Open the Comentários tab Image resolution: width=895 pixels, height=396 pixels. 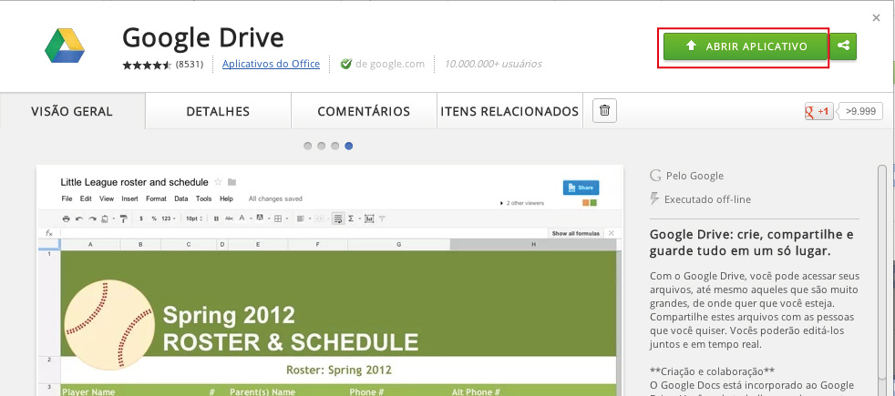(364, 111)
